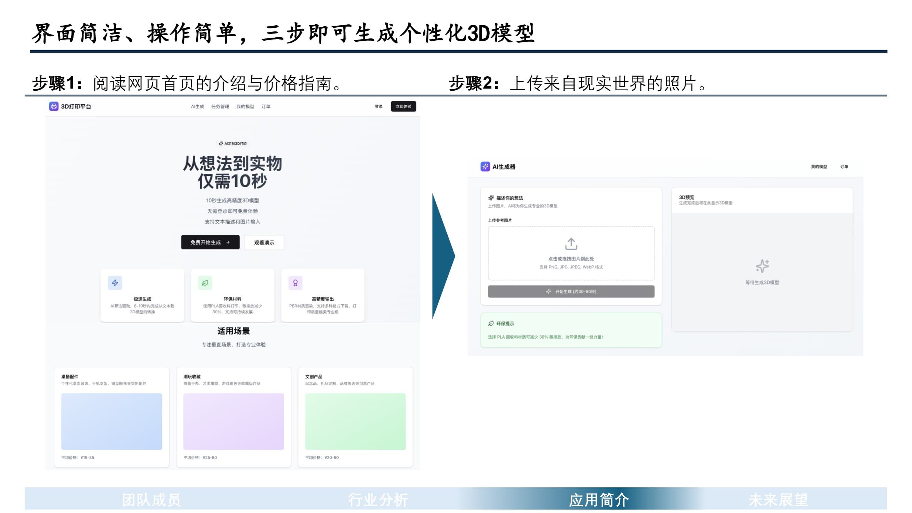
Task: Click the upload arrow icon in drop zone
Action: pos(571,244)
